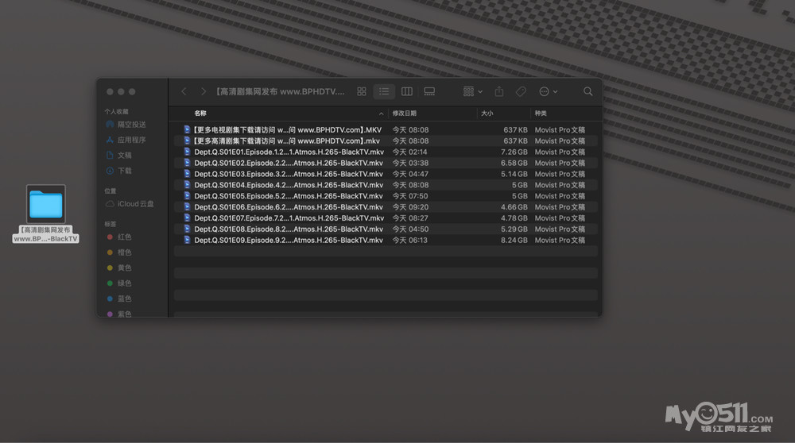The height and width of the screenshot is (443, 795).
Task: Click the Edit Tags toolbar icon
Action: coord(522,92)
